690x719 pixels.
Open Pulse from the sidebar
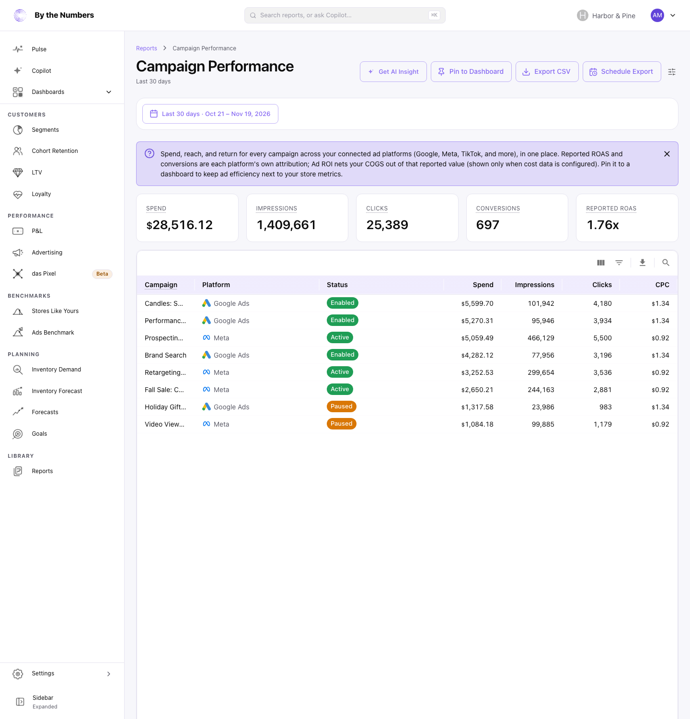click(x=62, y=49)
